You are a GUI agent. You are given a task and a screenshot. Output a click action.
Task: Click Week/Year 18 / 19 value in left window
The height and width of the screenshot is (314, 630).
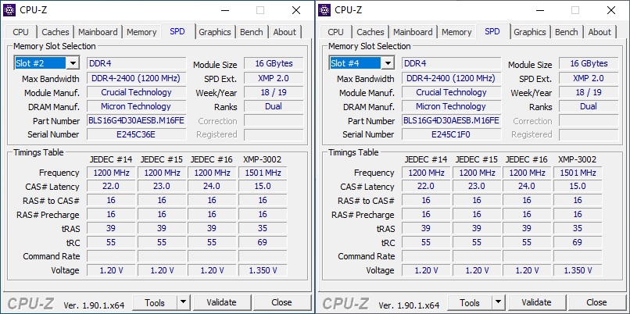(274, 92)
